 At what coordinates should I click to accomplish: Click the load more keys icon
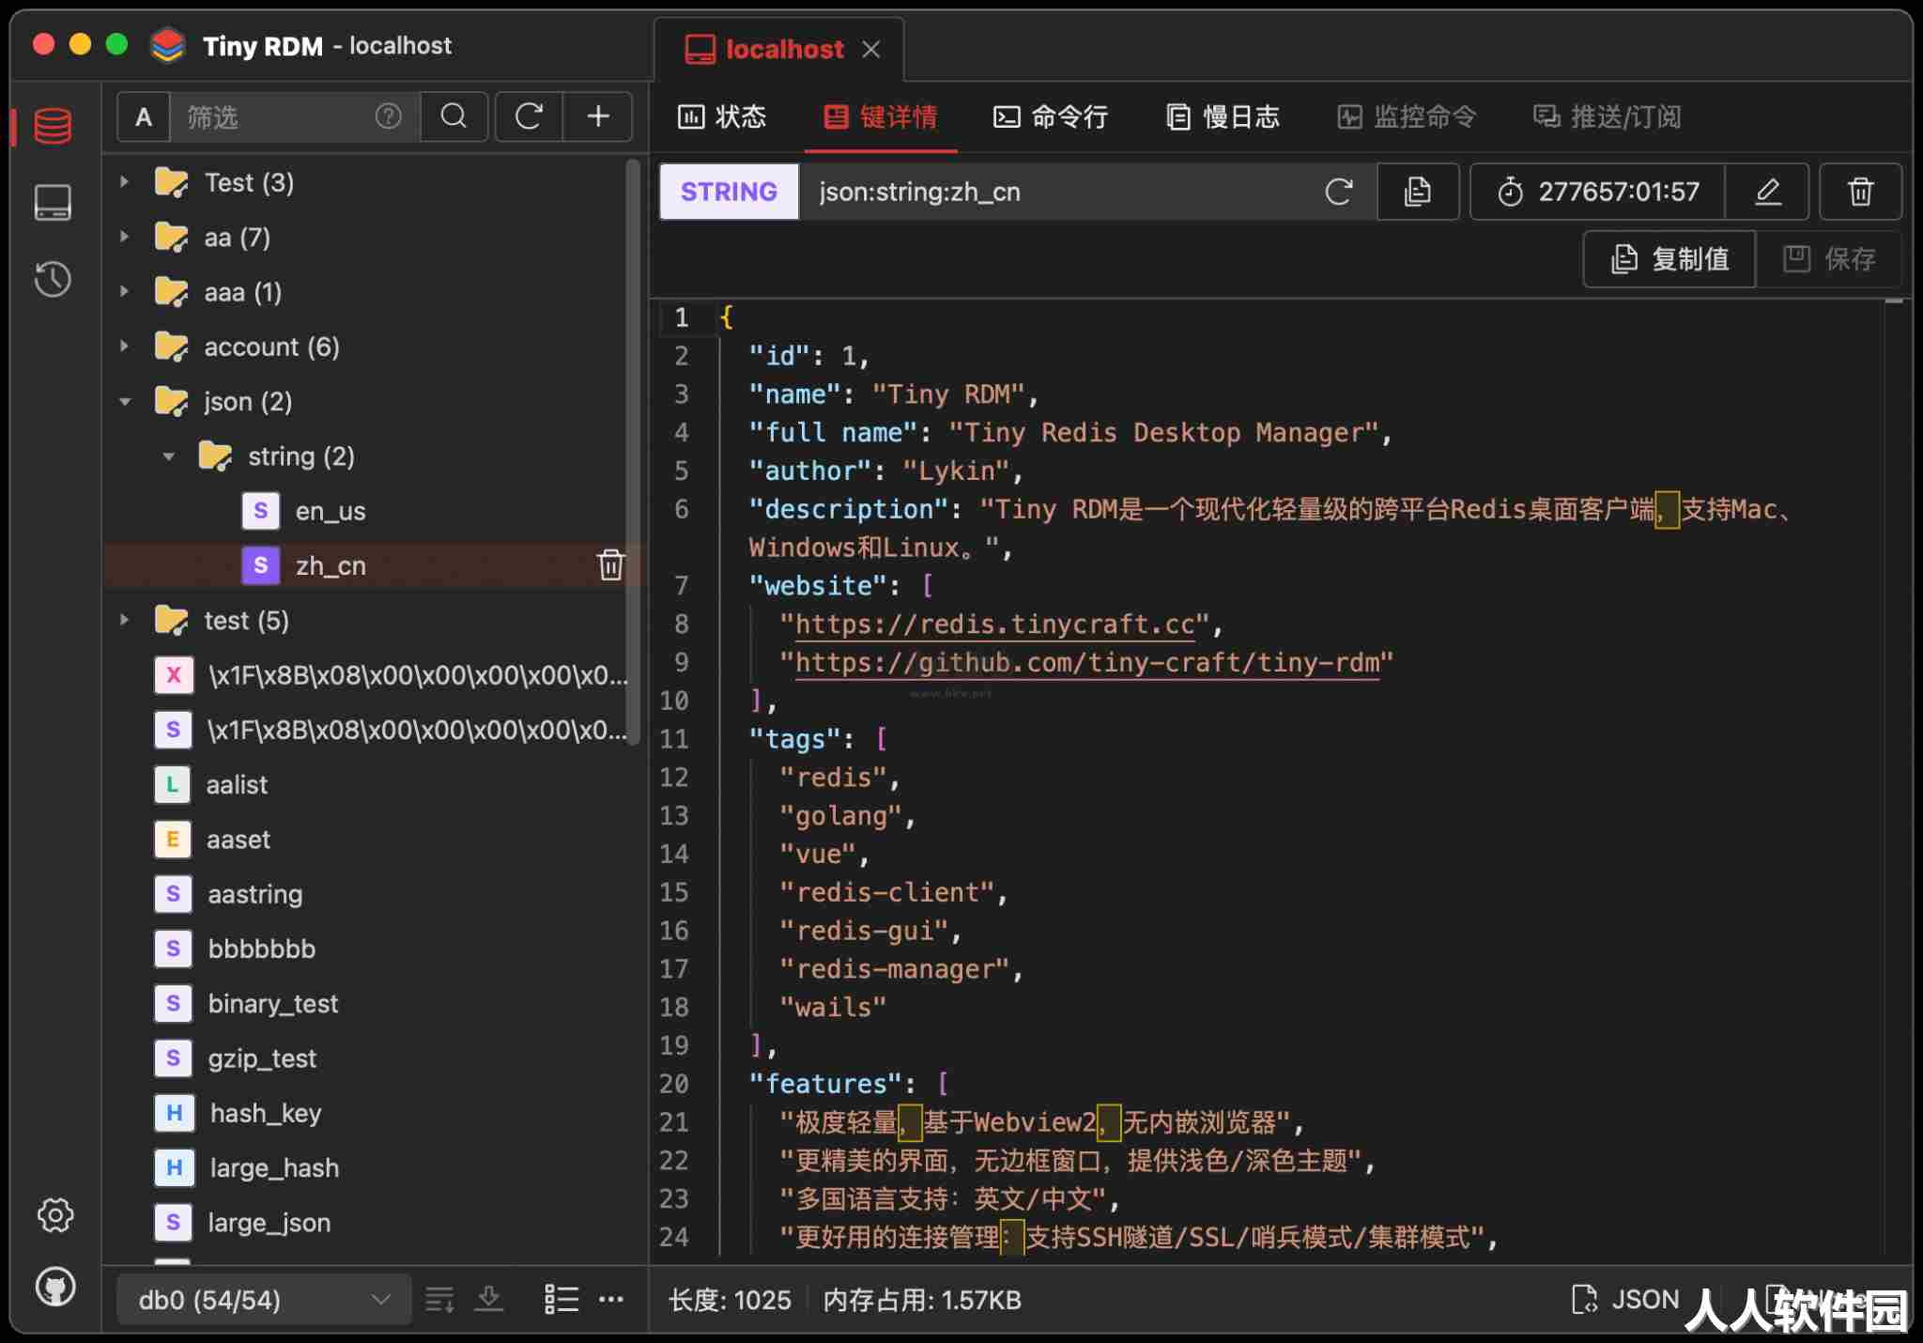pyautogui.click(x=439, y=1300)
